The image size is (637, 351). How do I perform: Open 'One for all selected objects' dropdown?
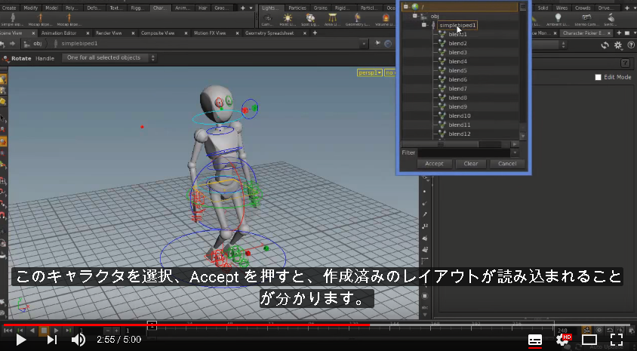pyautogui.click(x=109, y=58)
